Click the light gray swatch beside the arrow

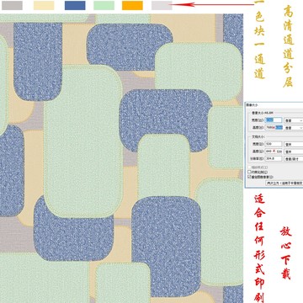pyautogui.click(x=162, y=5)
